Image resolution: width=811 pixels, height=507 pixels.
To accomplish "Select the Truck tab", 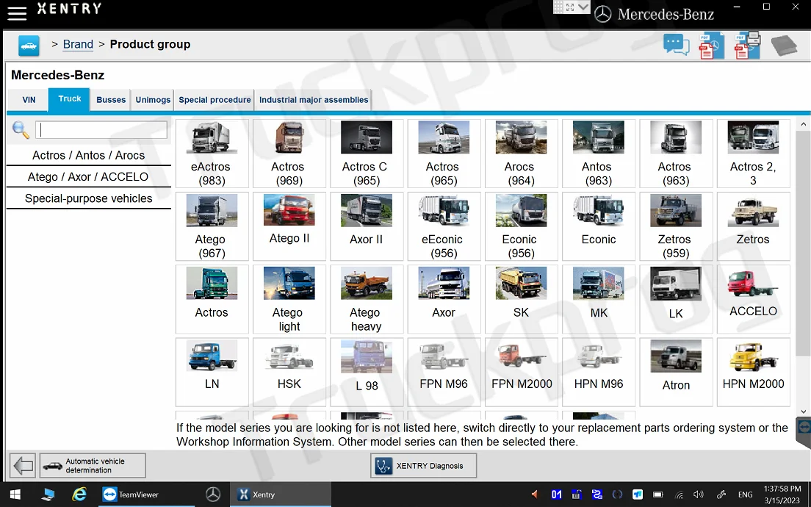I will coord(69,98).
